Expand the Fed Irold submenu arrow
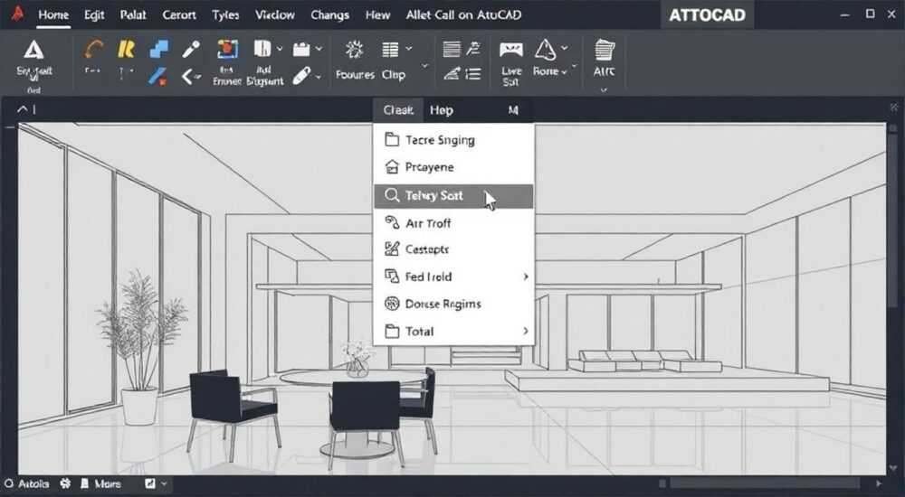The width and height of the screenshot is (905, 497). 525,277
